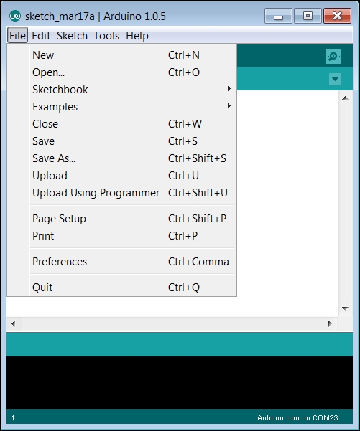Click the horizontal scrollbar right arrow

330,323
